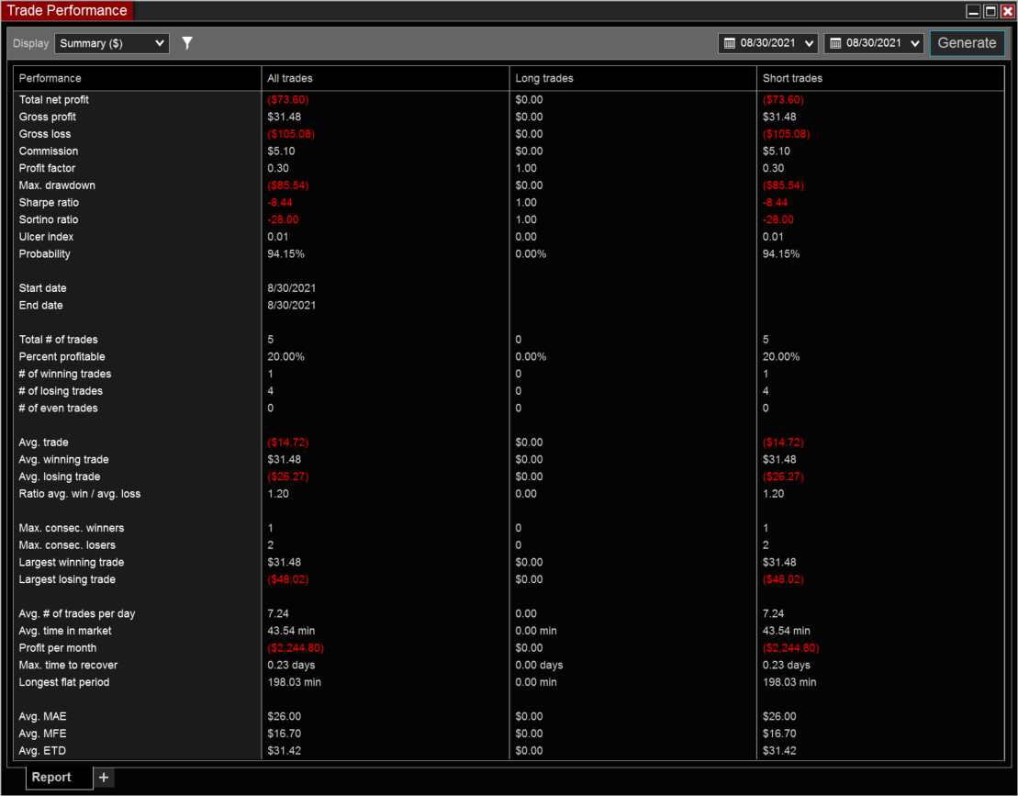Select the Avg. MAE row label

(43, 717)
